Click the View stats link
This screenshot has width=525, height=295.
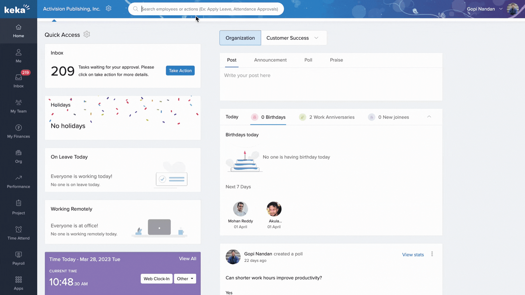pos(413,255)
